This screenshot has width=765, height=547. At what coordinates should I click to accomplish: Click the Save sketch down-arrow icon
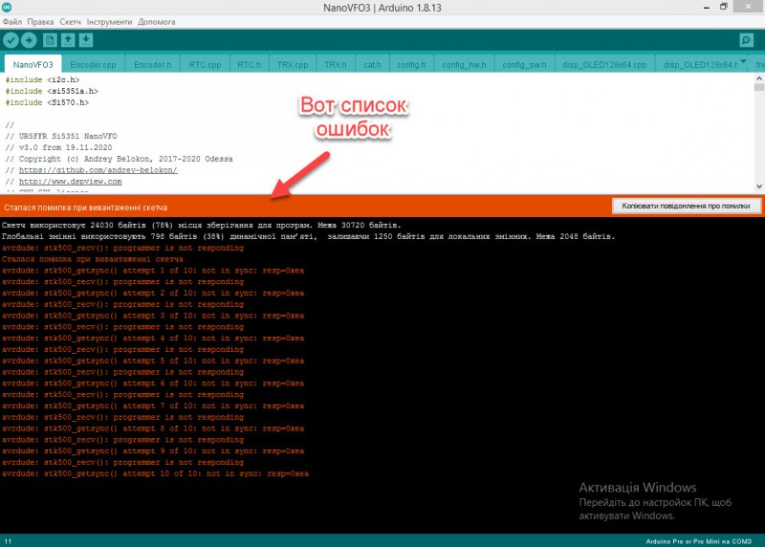[87, 40]
